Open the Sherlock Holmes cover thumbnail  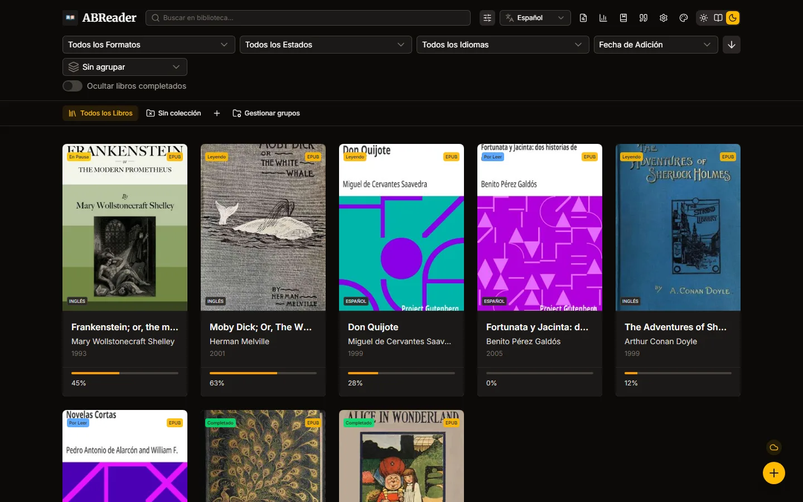click(x=678, y=228)
